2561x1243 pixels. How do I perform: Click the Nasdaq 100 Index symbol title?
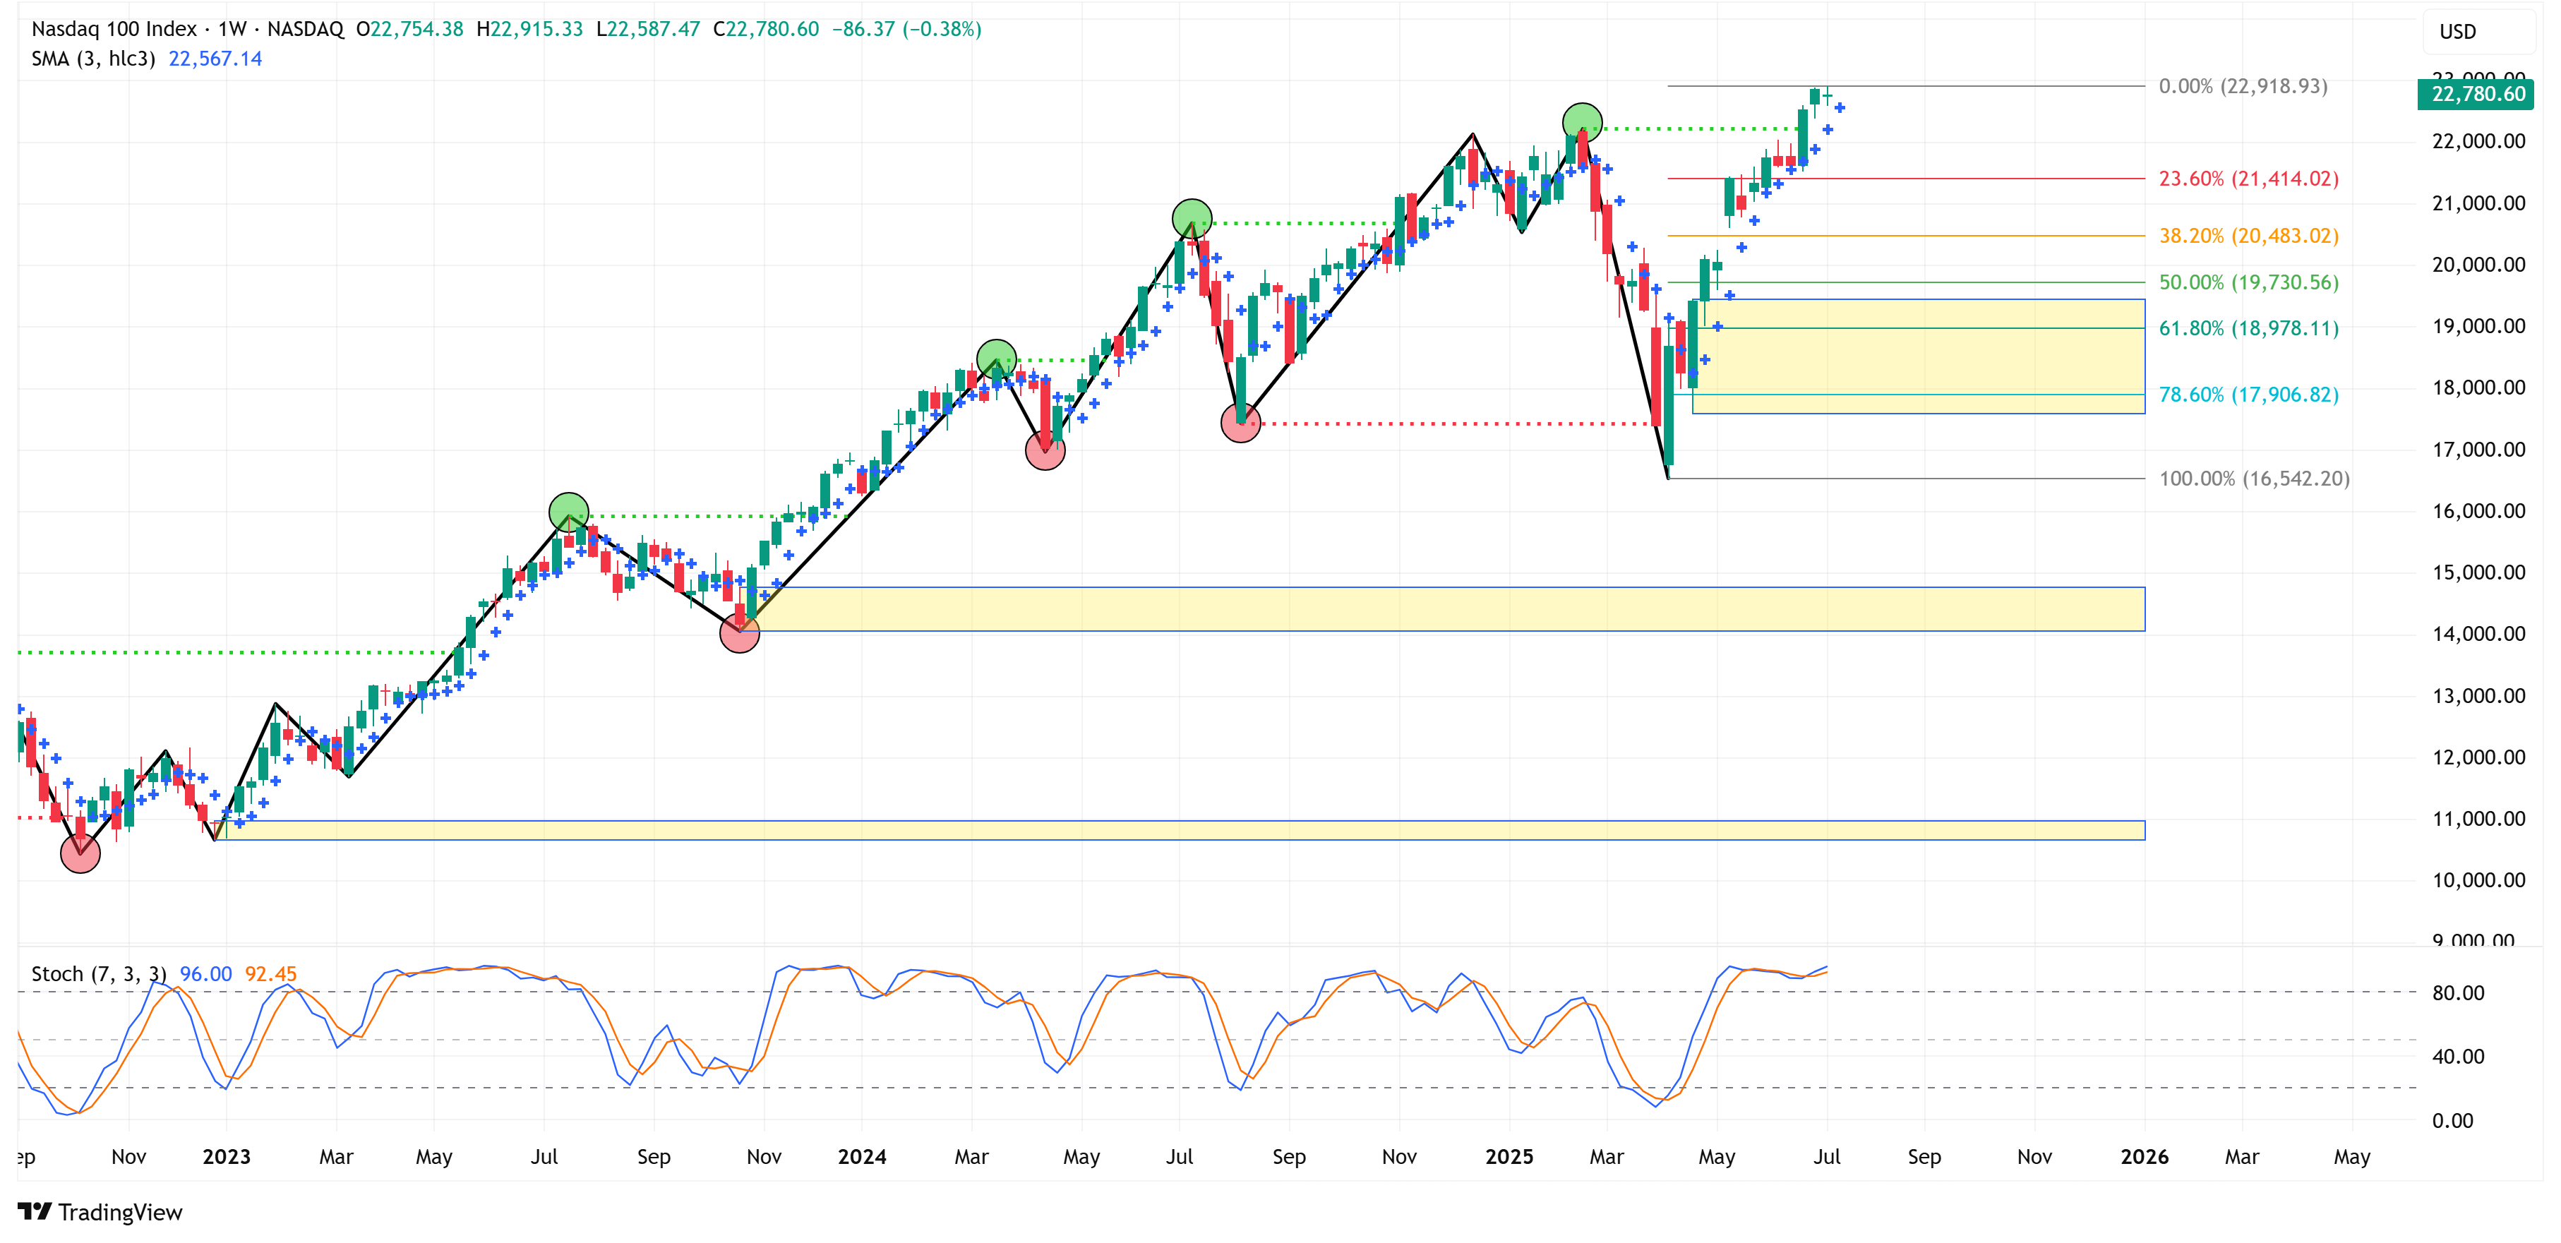(114, 29)
